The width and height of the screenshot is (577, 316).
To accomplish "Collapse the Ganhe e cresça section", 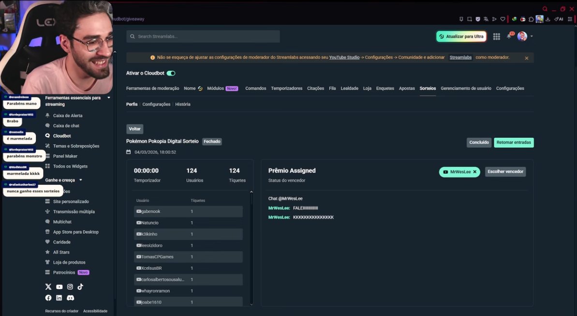I will coord(81,180).
